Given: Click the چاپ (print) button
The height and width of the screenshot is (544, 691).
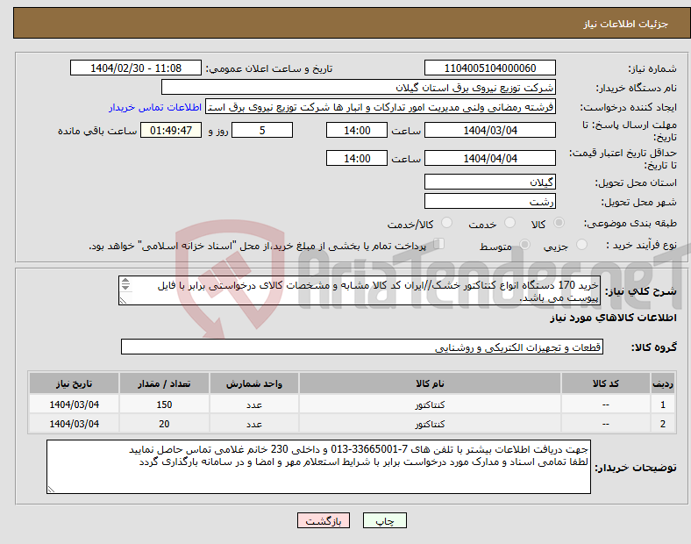Looking at the screenshot, I should click(x=384, y=520).
